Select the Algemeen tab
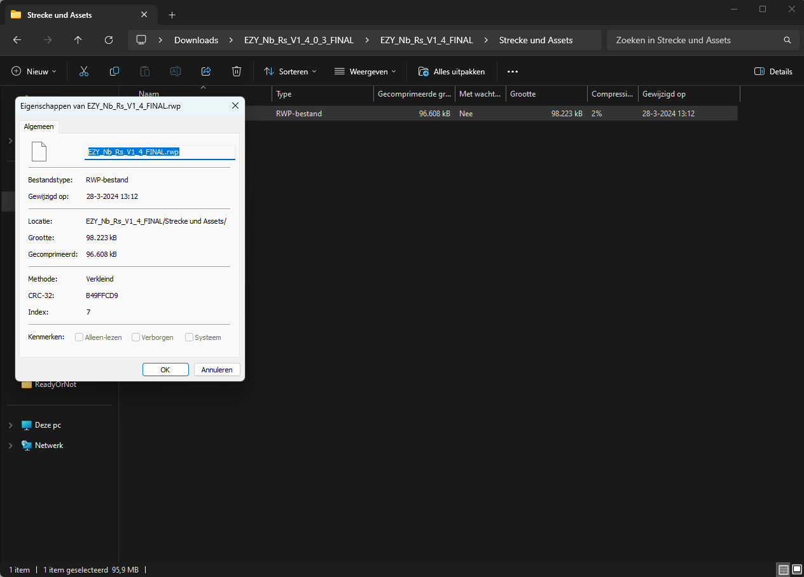 39,126
